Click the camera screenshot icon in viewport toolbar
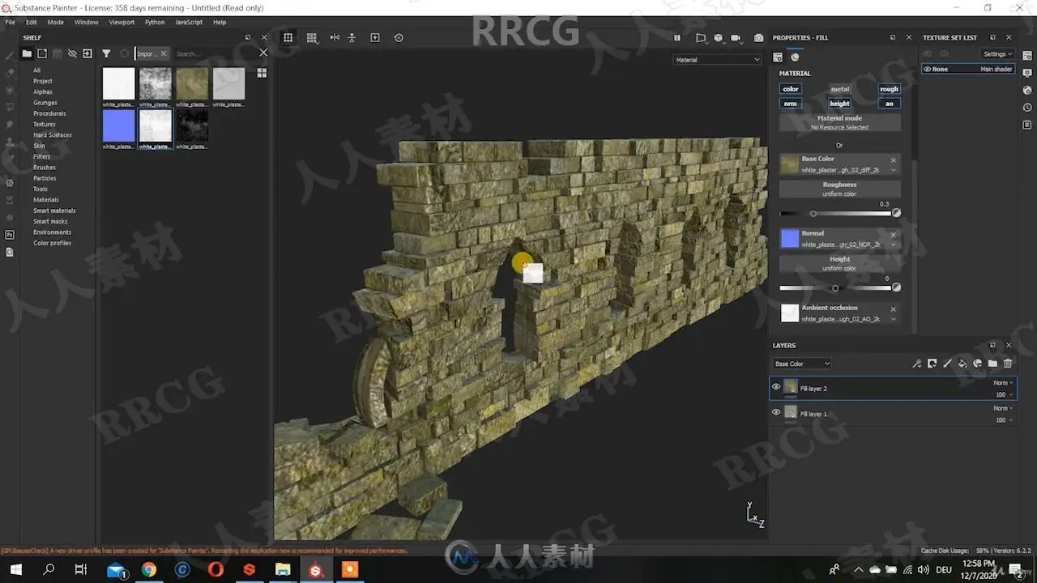Screen dimensions: 1037x583 [x=758, y=38]
